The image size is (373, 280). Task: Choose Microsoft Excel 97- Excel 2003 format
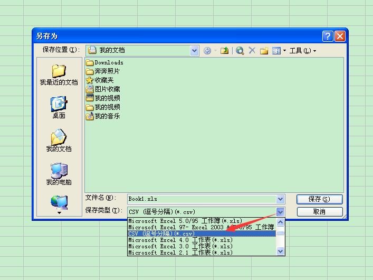(x=202, y=227)
